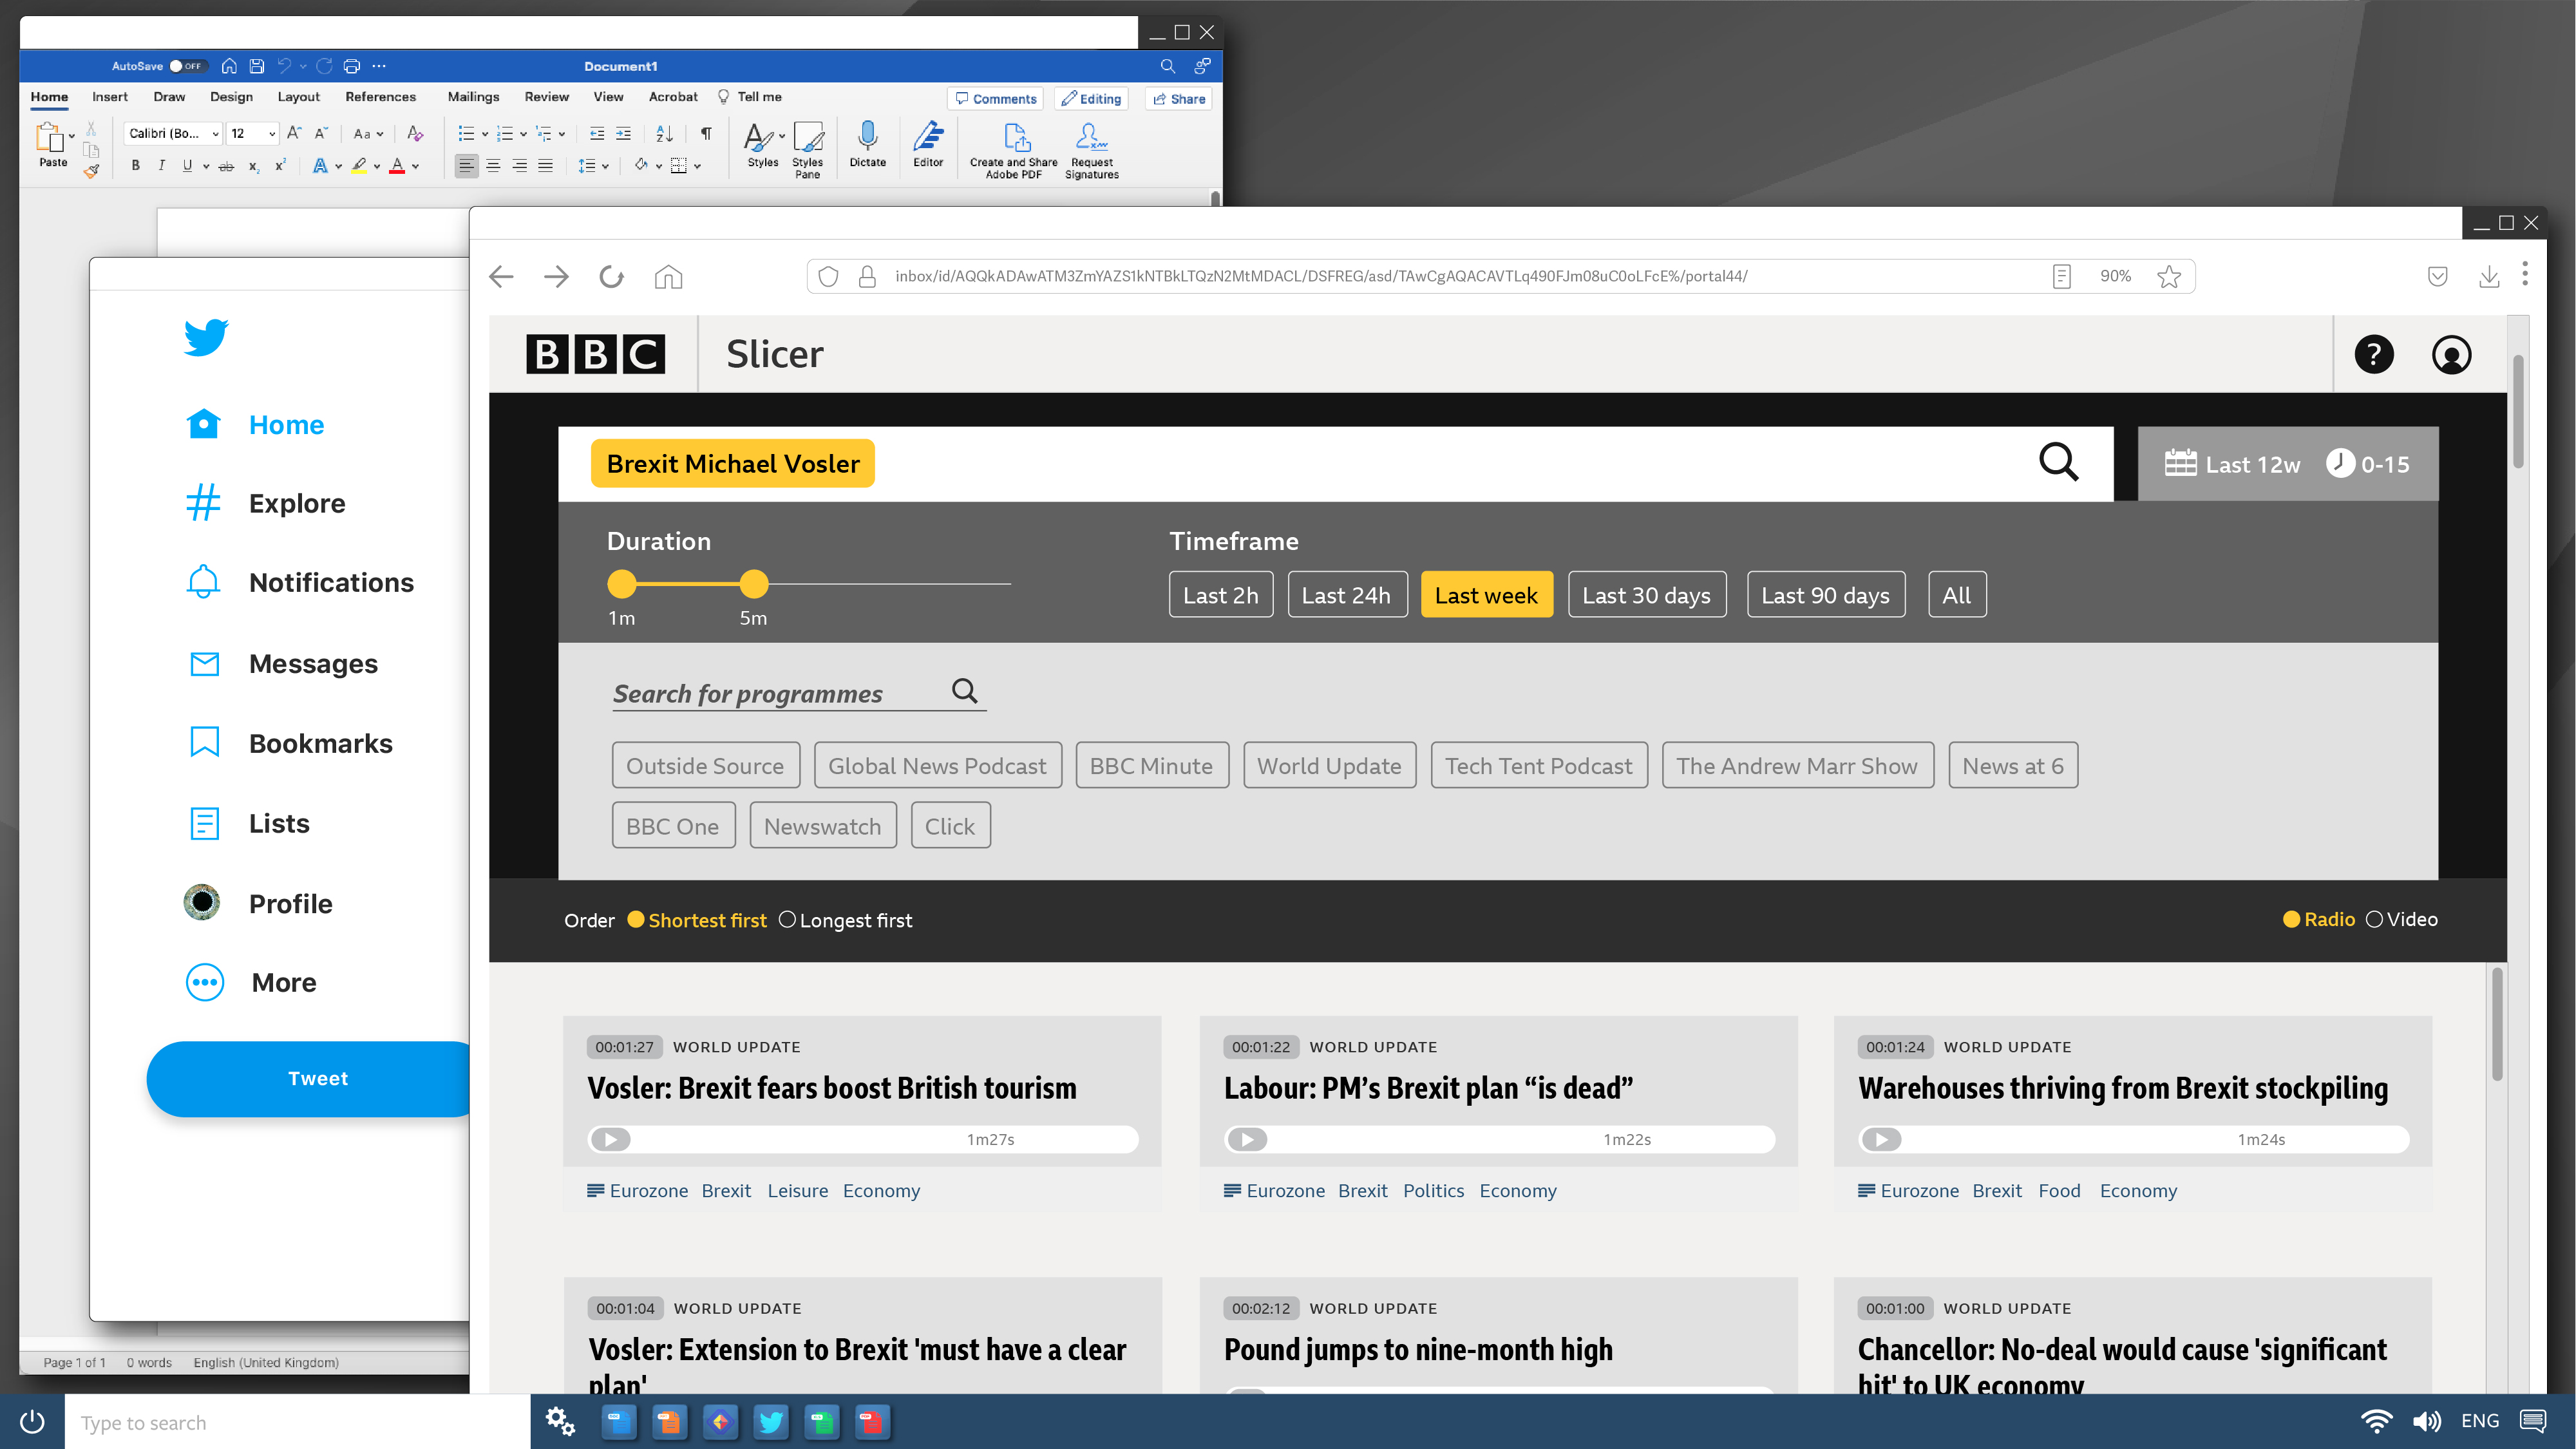Image resolution: width=2576 pixels, height=1449 pixels.
Task: Click the Dictate microphone icon in Word
Action: point(867,137)
